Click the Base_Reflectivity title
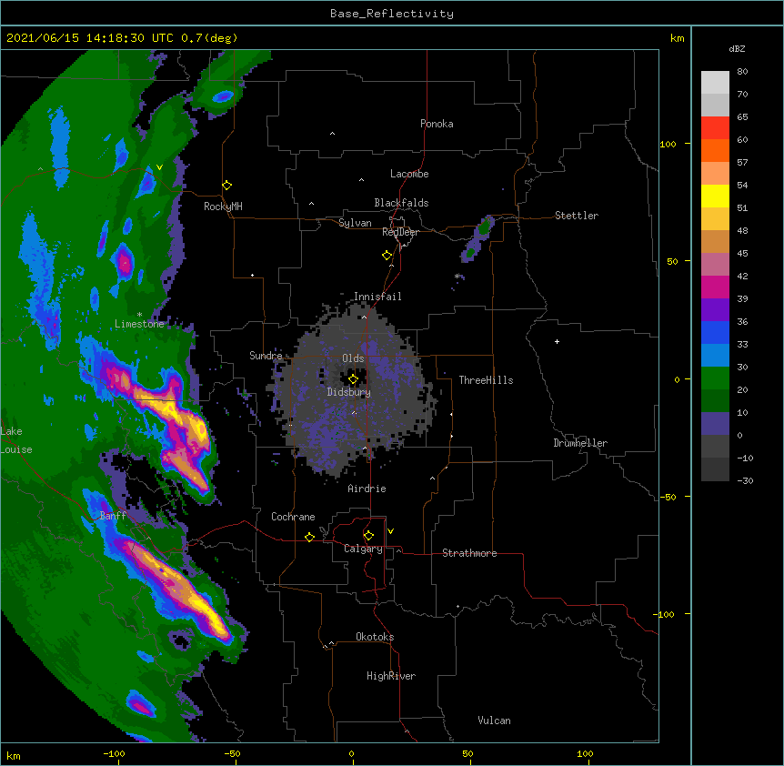784x766 pixels. (x=392, y=14)
